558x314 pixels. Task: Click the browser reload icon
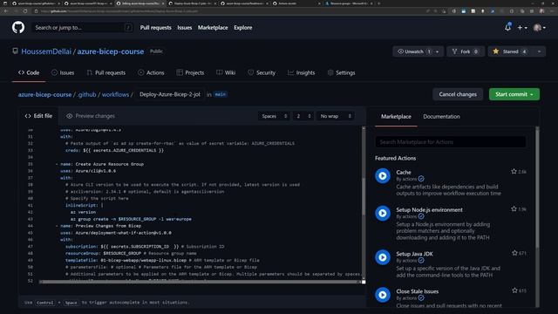click(25, 11)
